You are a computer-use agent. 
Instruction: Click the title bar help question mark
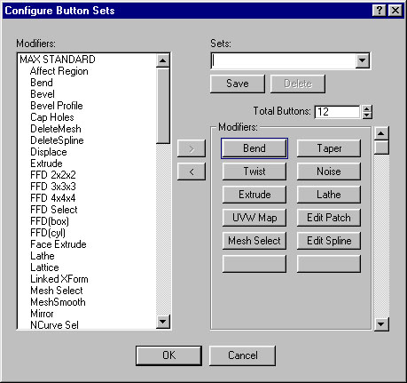tap(379, 11)
